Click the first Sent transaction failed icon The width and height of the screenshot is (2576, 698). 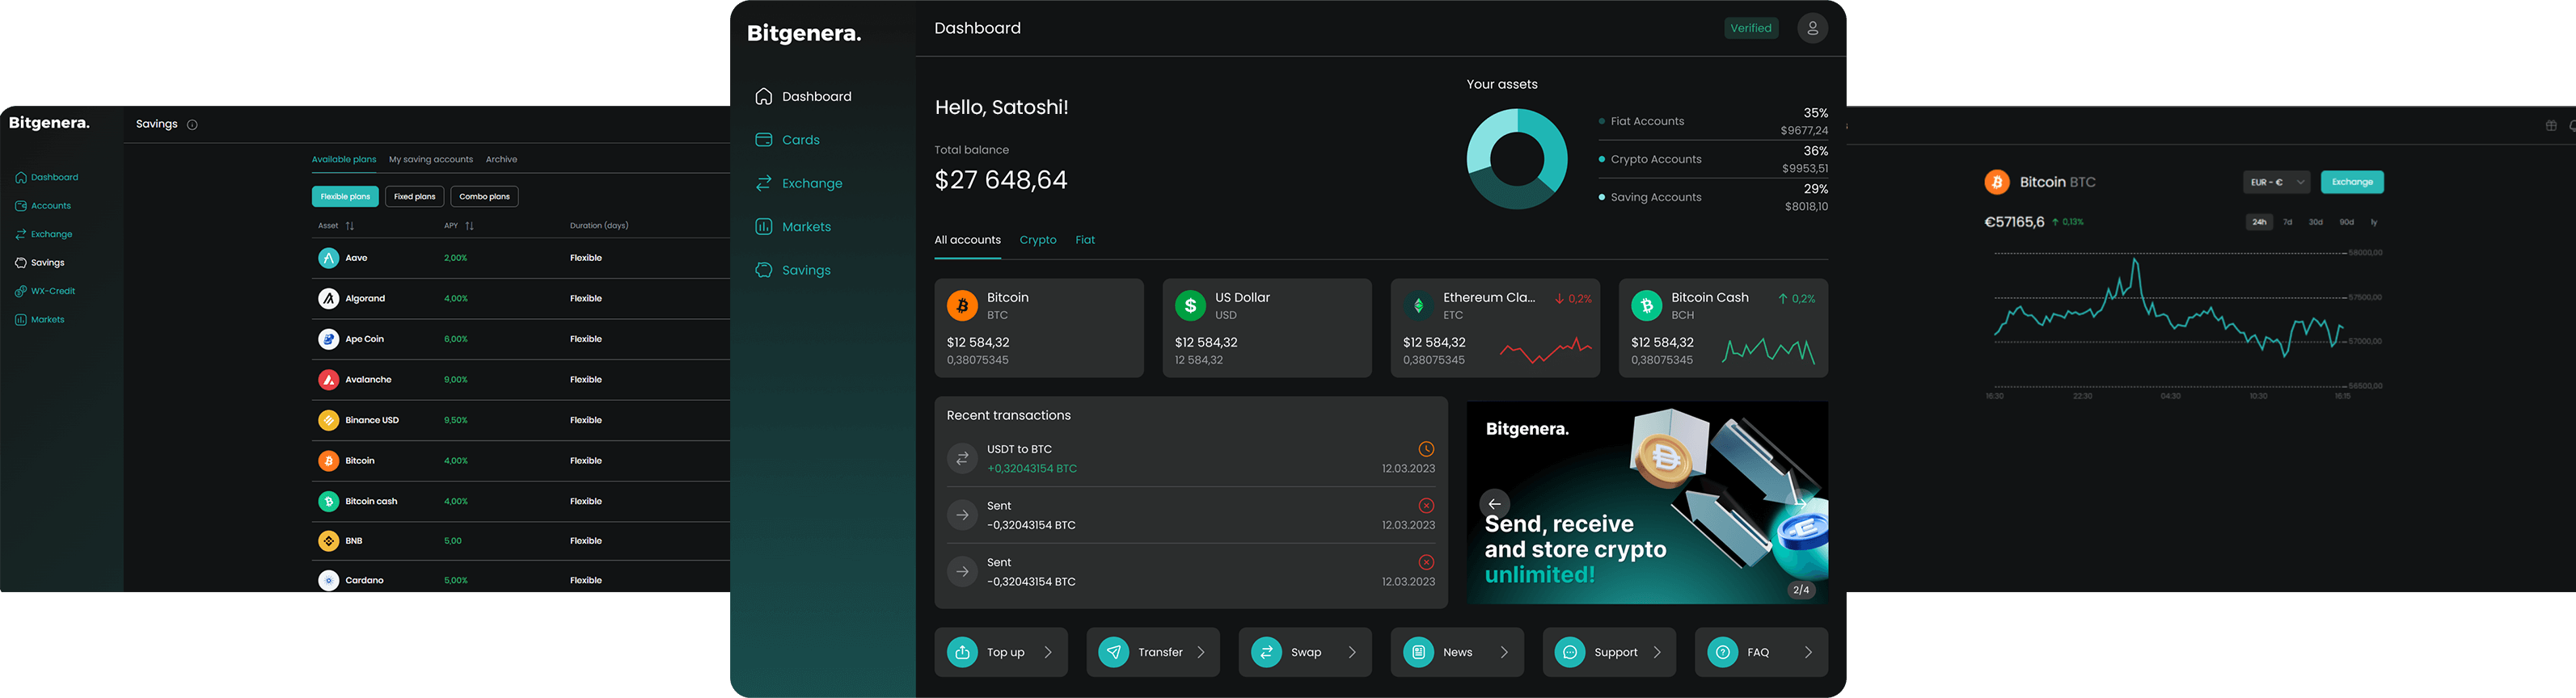[1426, 505]
